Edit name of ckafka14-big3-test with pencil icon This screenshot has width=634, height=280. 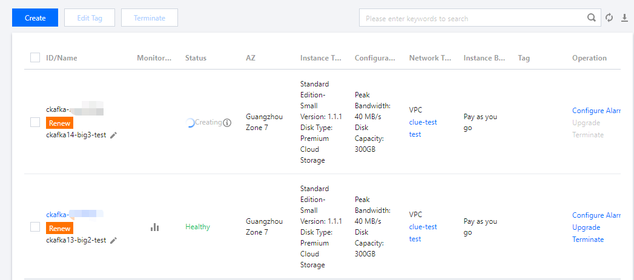tap(113, 135)
